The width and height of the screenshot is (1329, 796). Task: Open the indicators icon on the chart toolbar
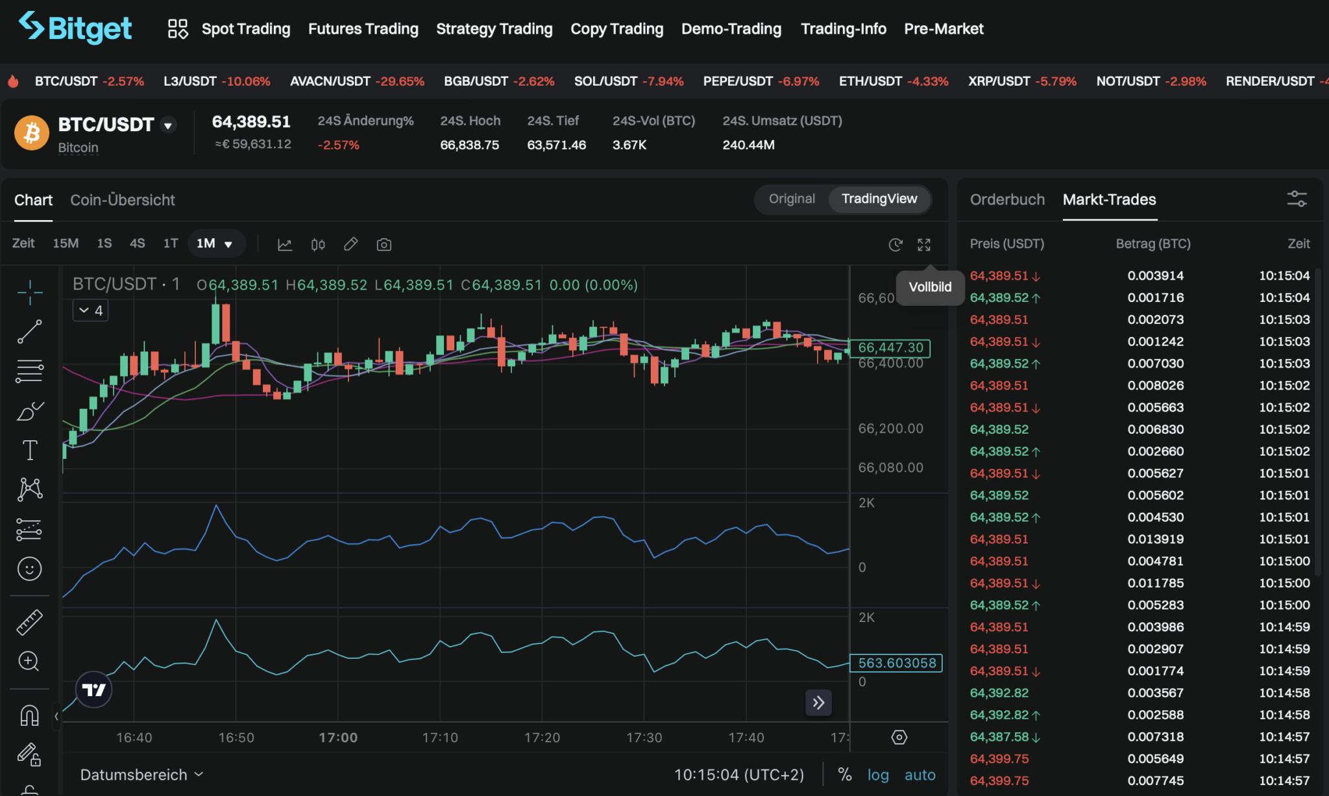(x=285, y=244)
